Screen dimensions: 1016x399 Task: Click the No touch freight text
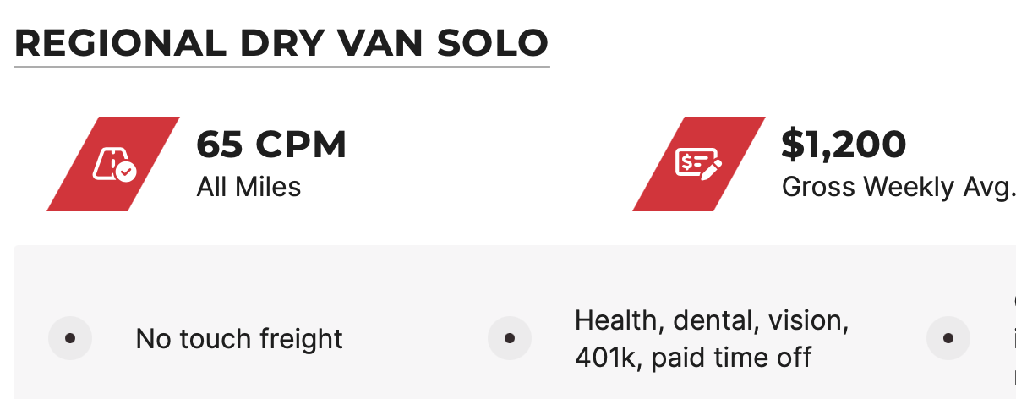click(239, 340)
